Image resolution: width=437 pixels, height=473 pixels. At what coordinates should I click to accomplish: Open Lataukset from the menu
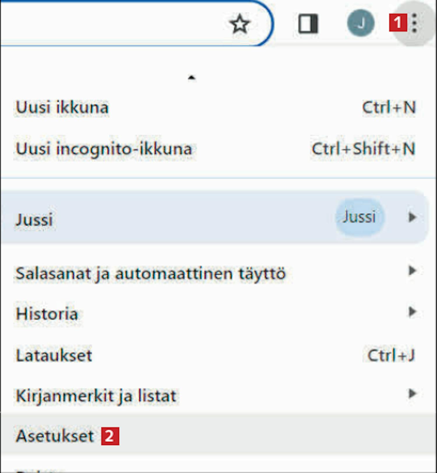(54, 355)
